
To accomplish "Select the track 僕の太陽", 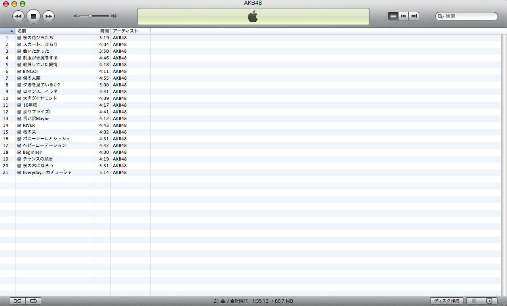I will pyautogui.click(x=31, y=78).
